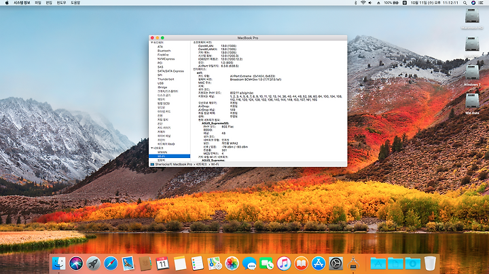
Task: Launch Siri from the Dock
Action: click(x=76, y=263)
